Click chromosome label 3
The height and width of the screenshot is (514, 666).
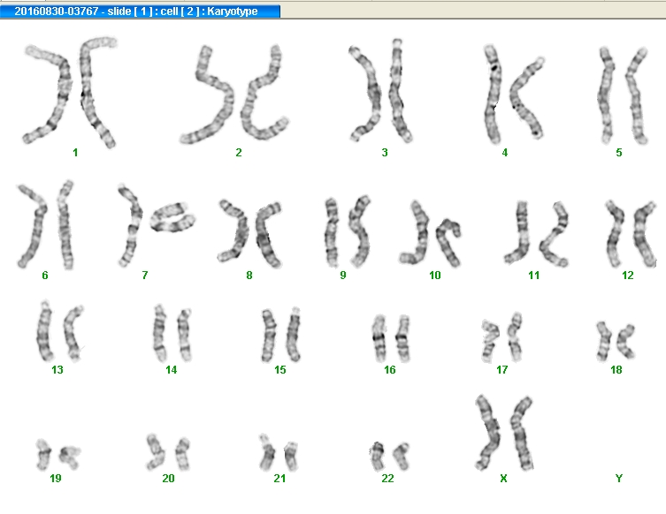pyautogui.click(x=385, y=153)
